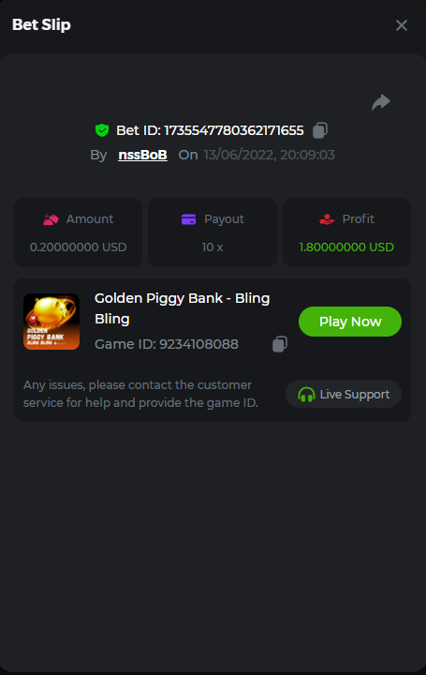Viewport: 426px width, 675px height.
Task: Select the Golden Piggy Bank game title
Action: click(183, 308)
